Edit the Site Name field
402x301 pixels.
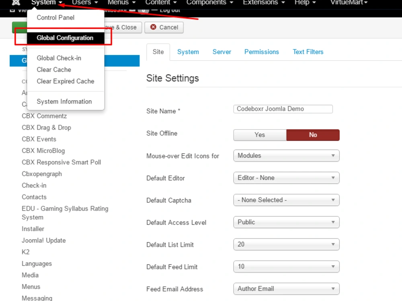click(283, 109)
